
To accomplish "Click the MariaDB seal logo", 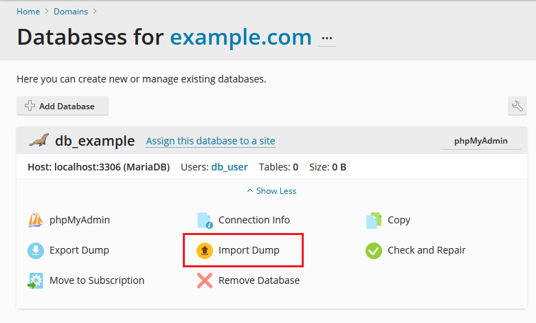I will (38, 140).
